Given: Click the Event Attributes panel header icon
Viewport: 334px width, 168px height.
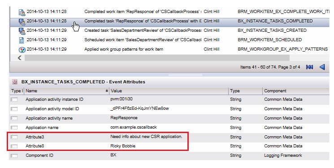Looking at the screenshot, I should [x=14, y=82].
